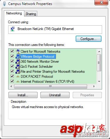Click the 360 Network Monitor Driver icon
Screen dimensions: 110x139
[18, 62]
